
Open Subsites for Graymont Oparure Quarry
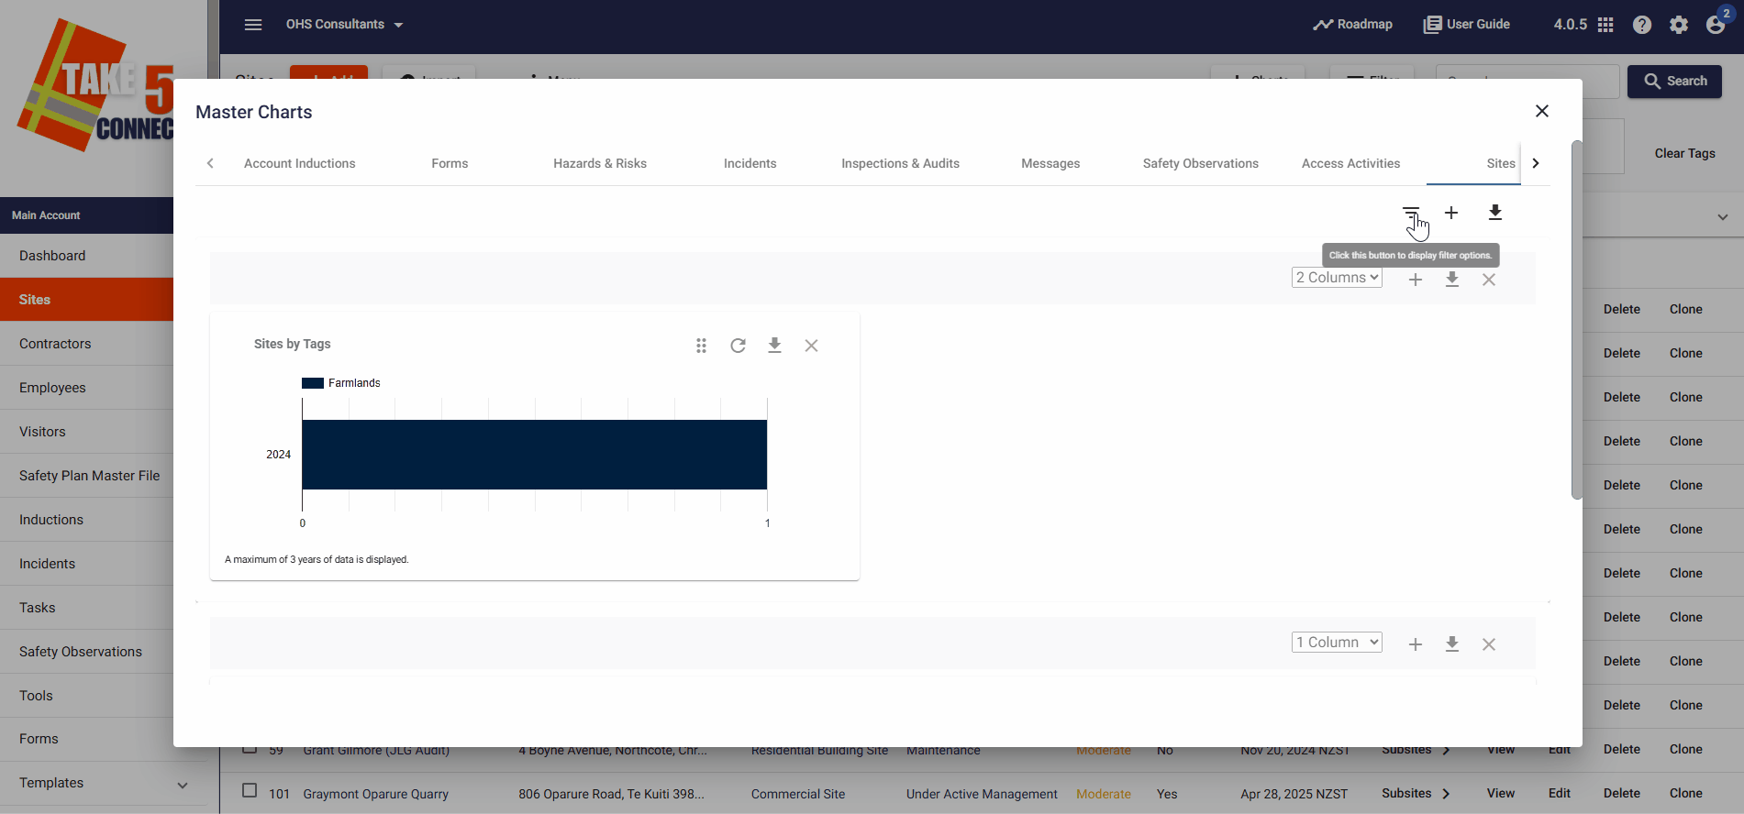coord(1416,794)
